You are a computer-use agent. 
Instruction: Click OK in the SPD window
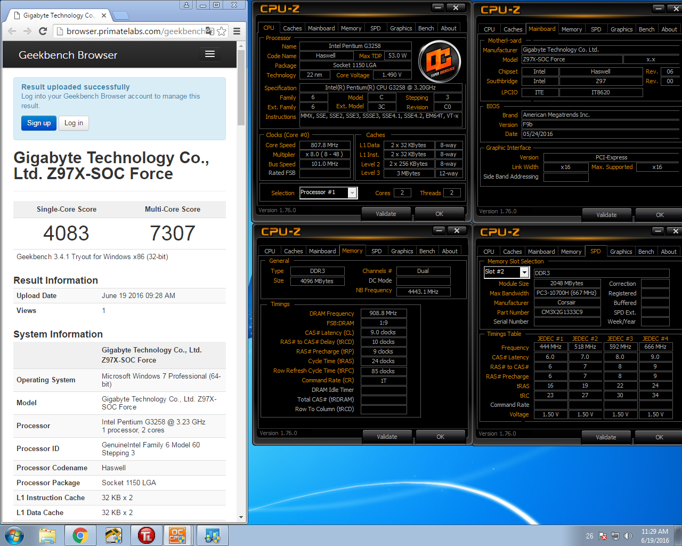tap(659, 437)
